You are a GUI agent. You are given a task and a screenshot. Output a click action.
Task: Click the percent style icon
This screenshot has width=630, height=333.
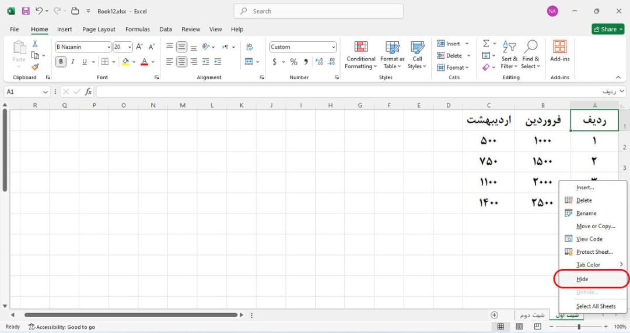293,62
